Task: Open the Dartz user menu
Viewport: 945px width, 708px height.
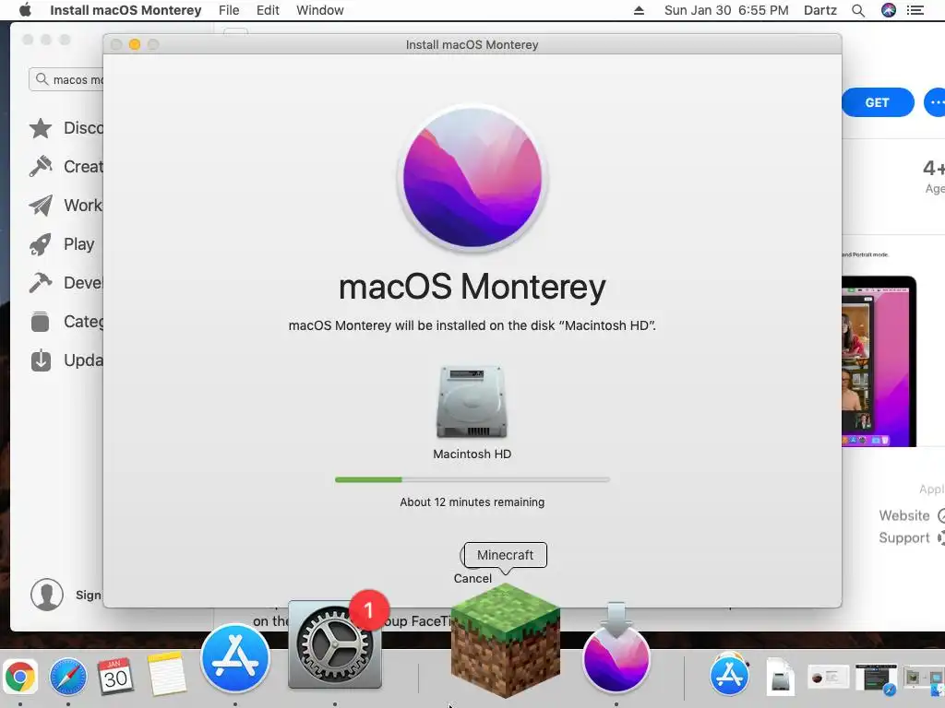Action: click(820, 10)
